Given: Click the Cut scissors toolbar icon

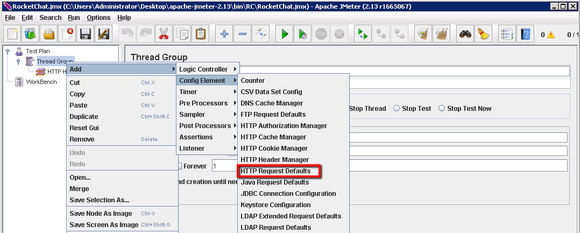Looking at the screenshot, I should pyautogui.click(x=164, y=34).
